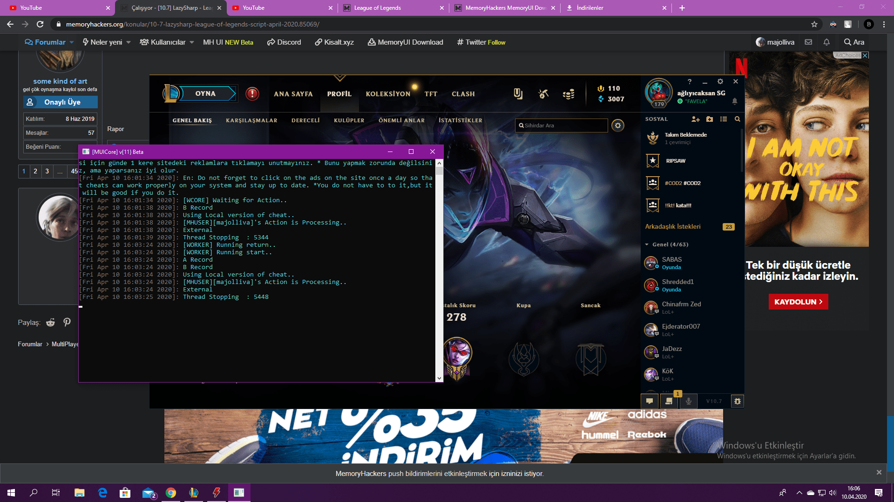This screenshot has width=894, height=502.
Task: Select friend Shredded1 in the list
Action: coord(692,285)
